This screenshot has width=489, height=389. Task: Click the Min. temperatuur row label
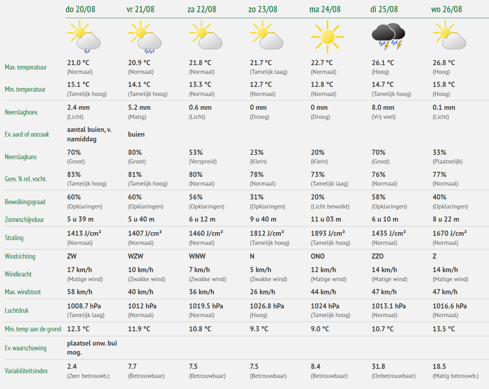click(x=25, y=89)
